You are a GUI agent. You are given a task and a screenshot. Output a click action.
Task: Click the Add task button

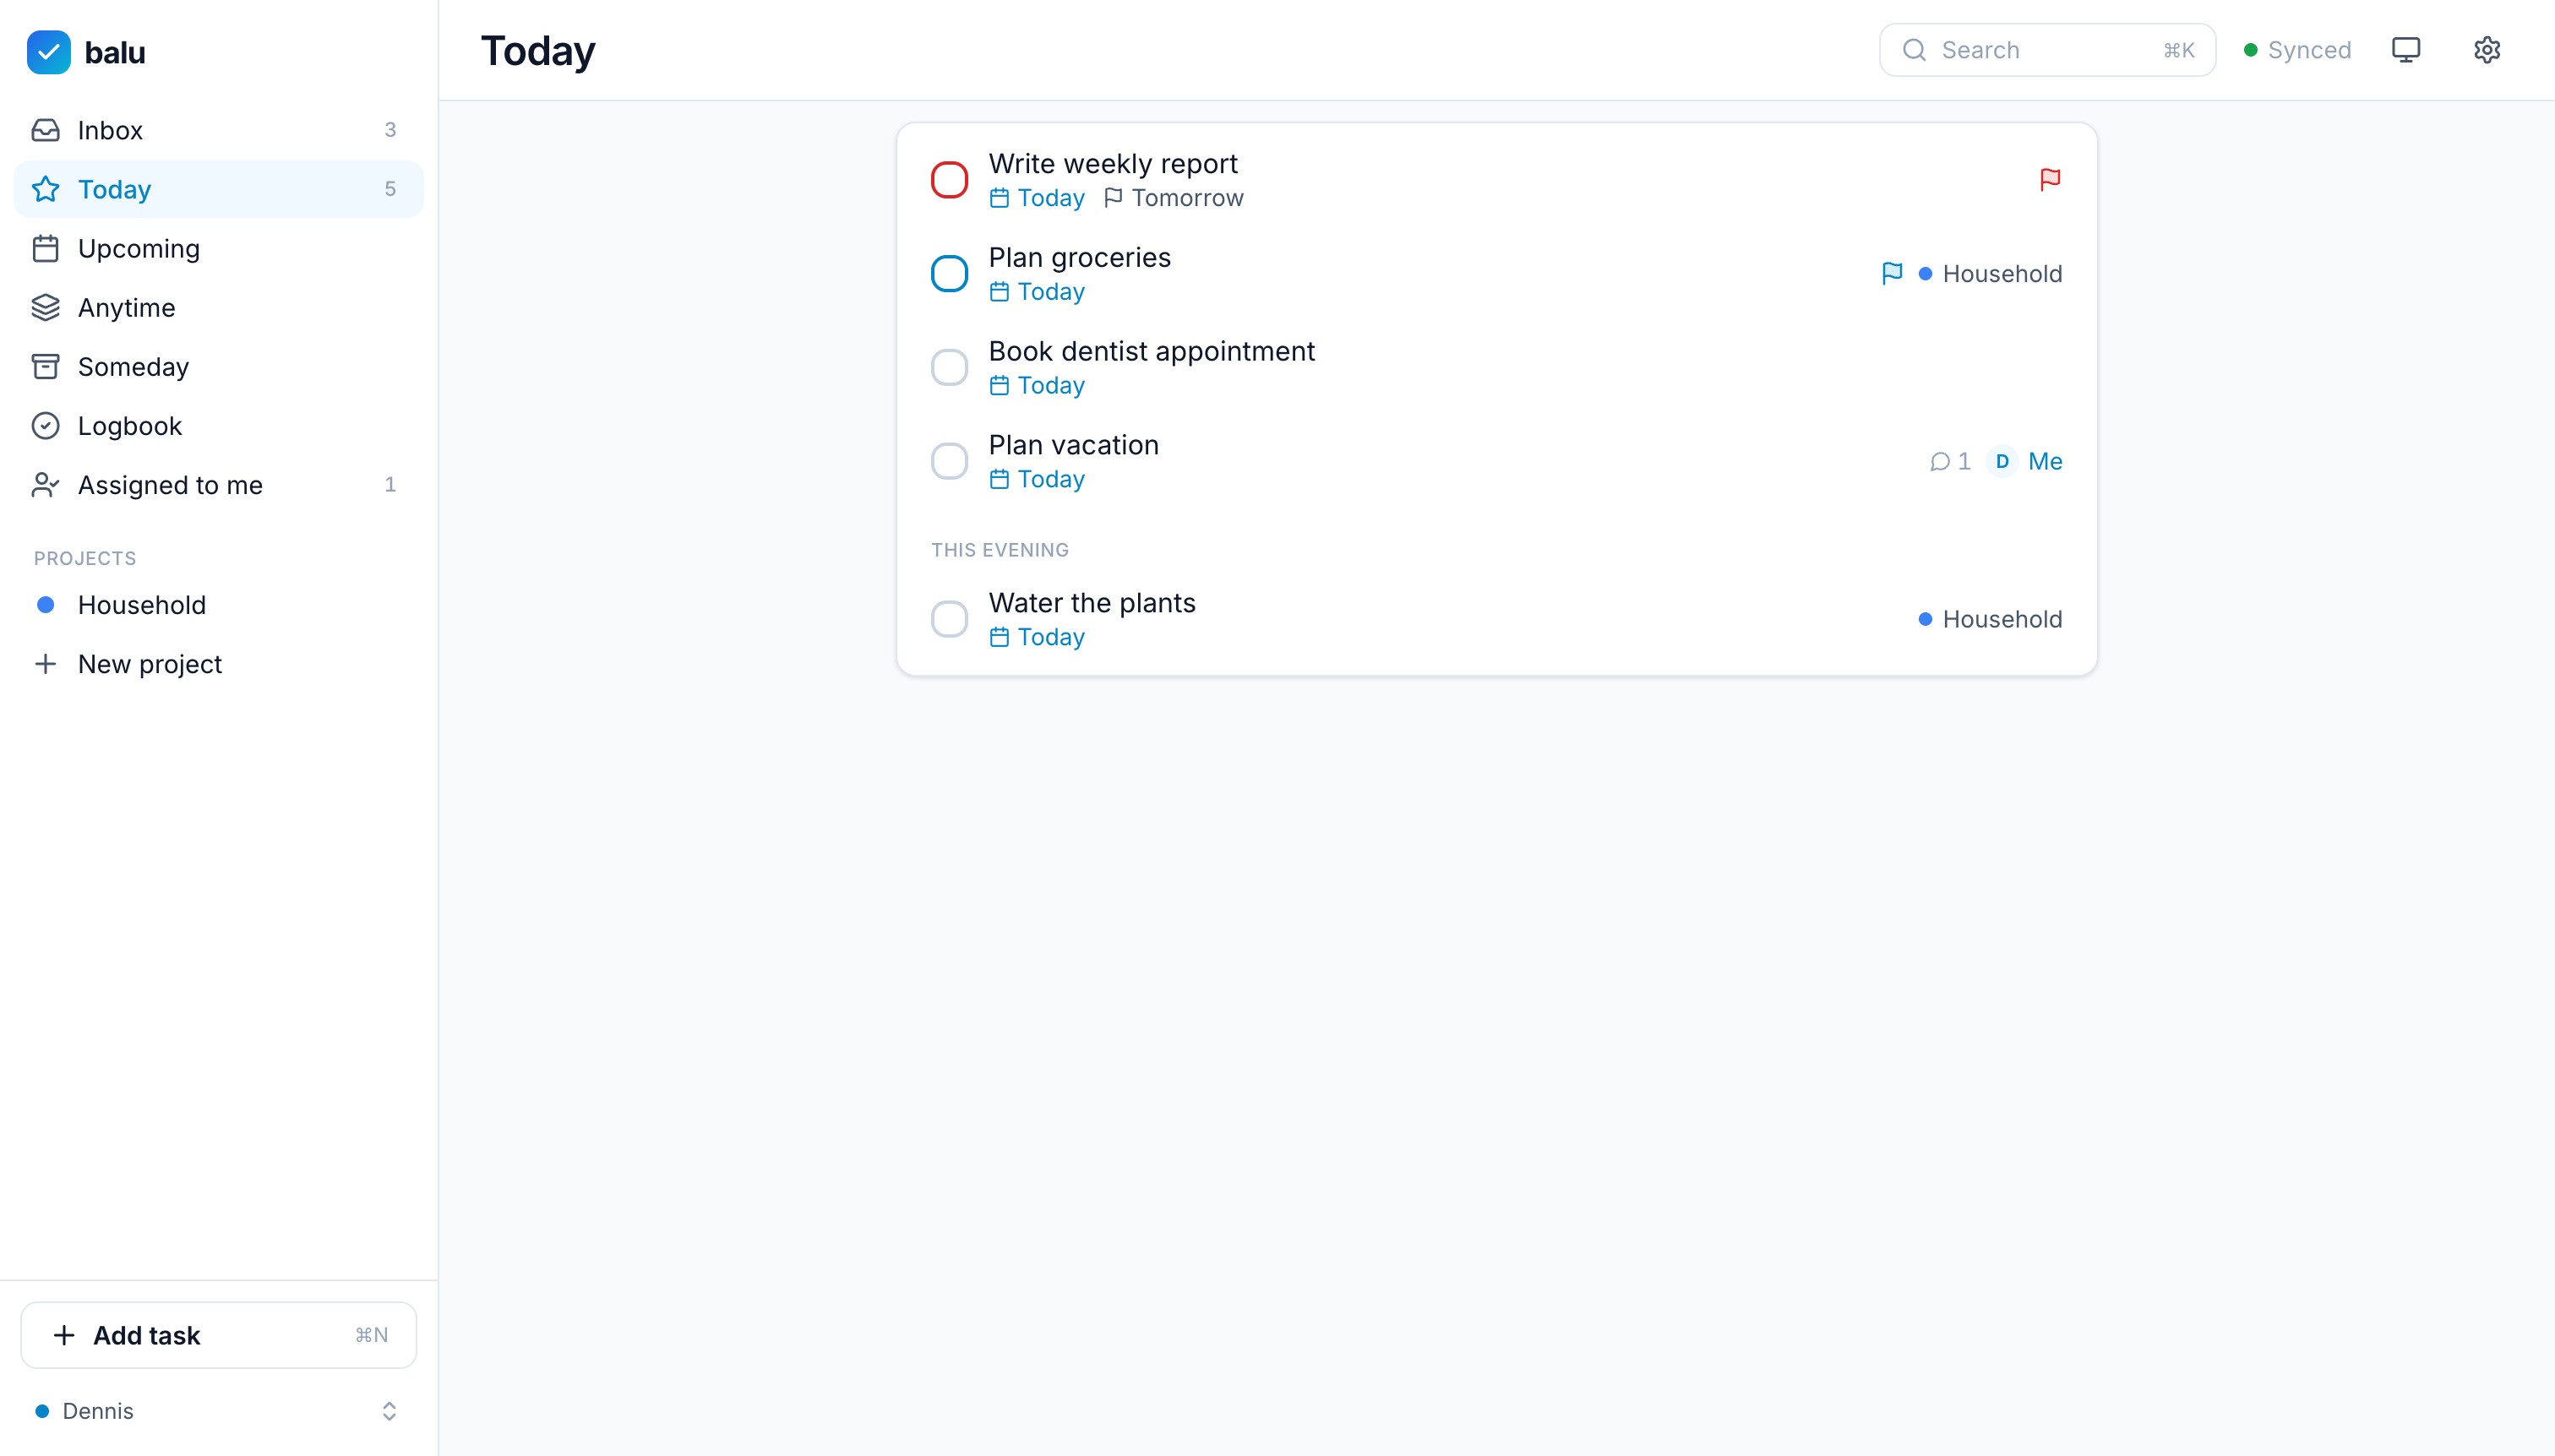tap(218, 1335)
